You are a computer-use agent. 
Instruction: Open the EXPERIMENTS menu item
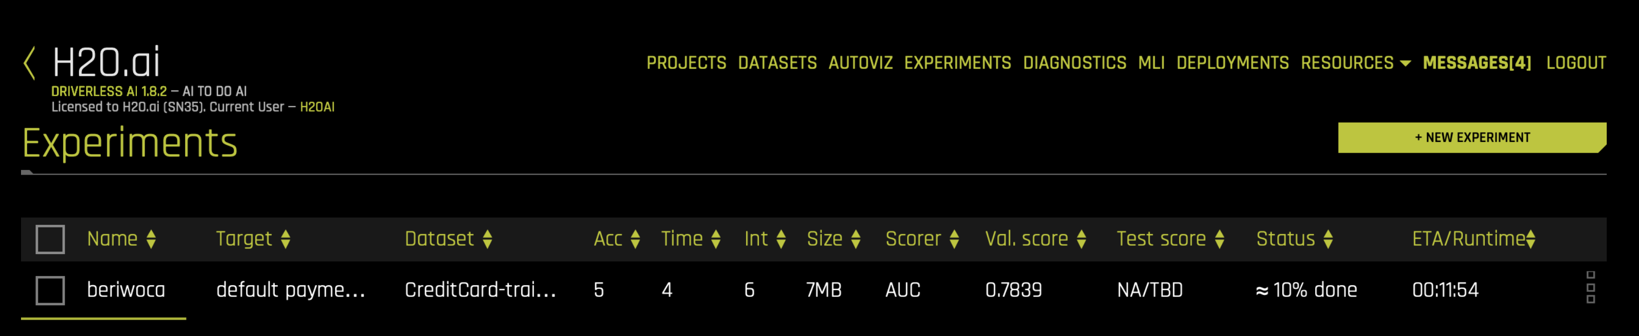[x=956, y=62]
